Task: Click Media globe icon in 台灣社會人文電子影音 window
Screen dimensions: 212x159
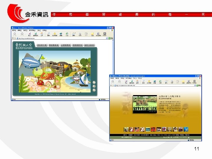Action: click(155, 82)
